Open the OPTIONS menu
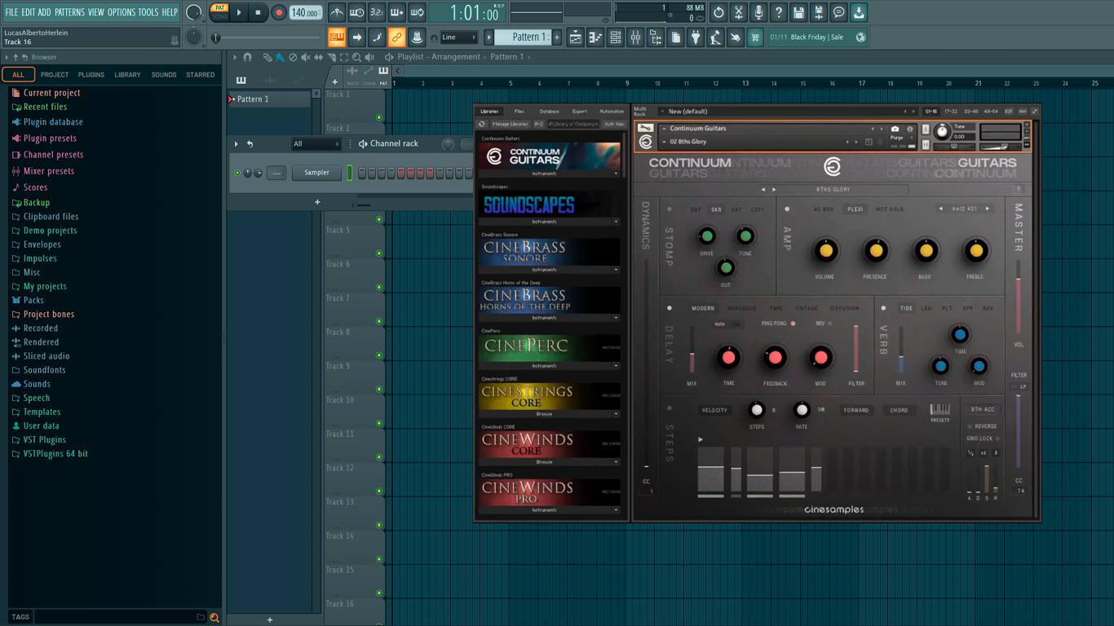This screenshot has width=1114, height=626. (x=122, y=12)
